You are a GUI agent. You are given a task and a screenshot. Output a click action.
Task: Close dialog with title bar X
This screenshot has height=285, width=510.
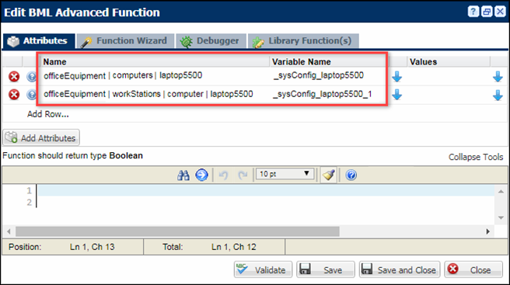point(500,12)
